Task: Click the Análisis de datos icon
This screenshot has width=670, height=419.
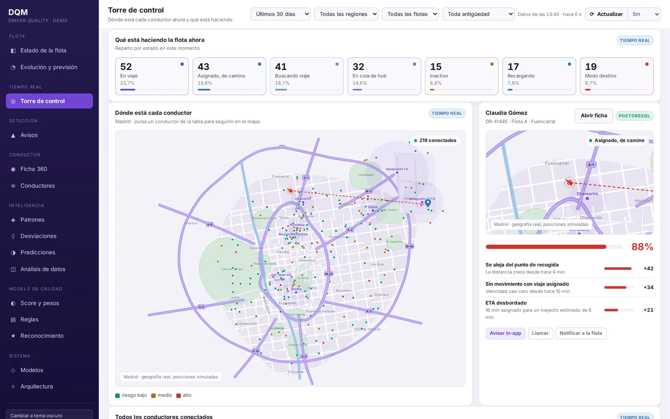Action: [x=13, y=269]
